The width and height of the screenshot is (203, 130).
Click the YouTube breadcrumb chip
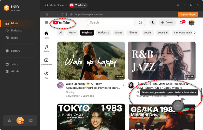click(78, 5)
